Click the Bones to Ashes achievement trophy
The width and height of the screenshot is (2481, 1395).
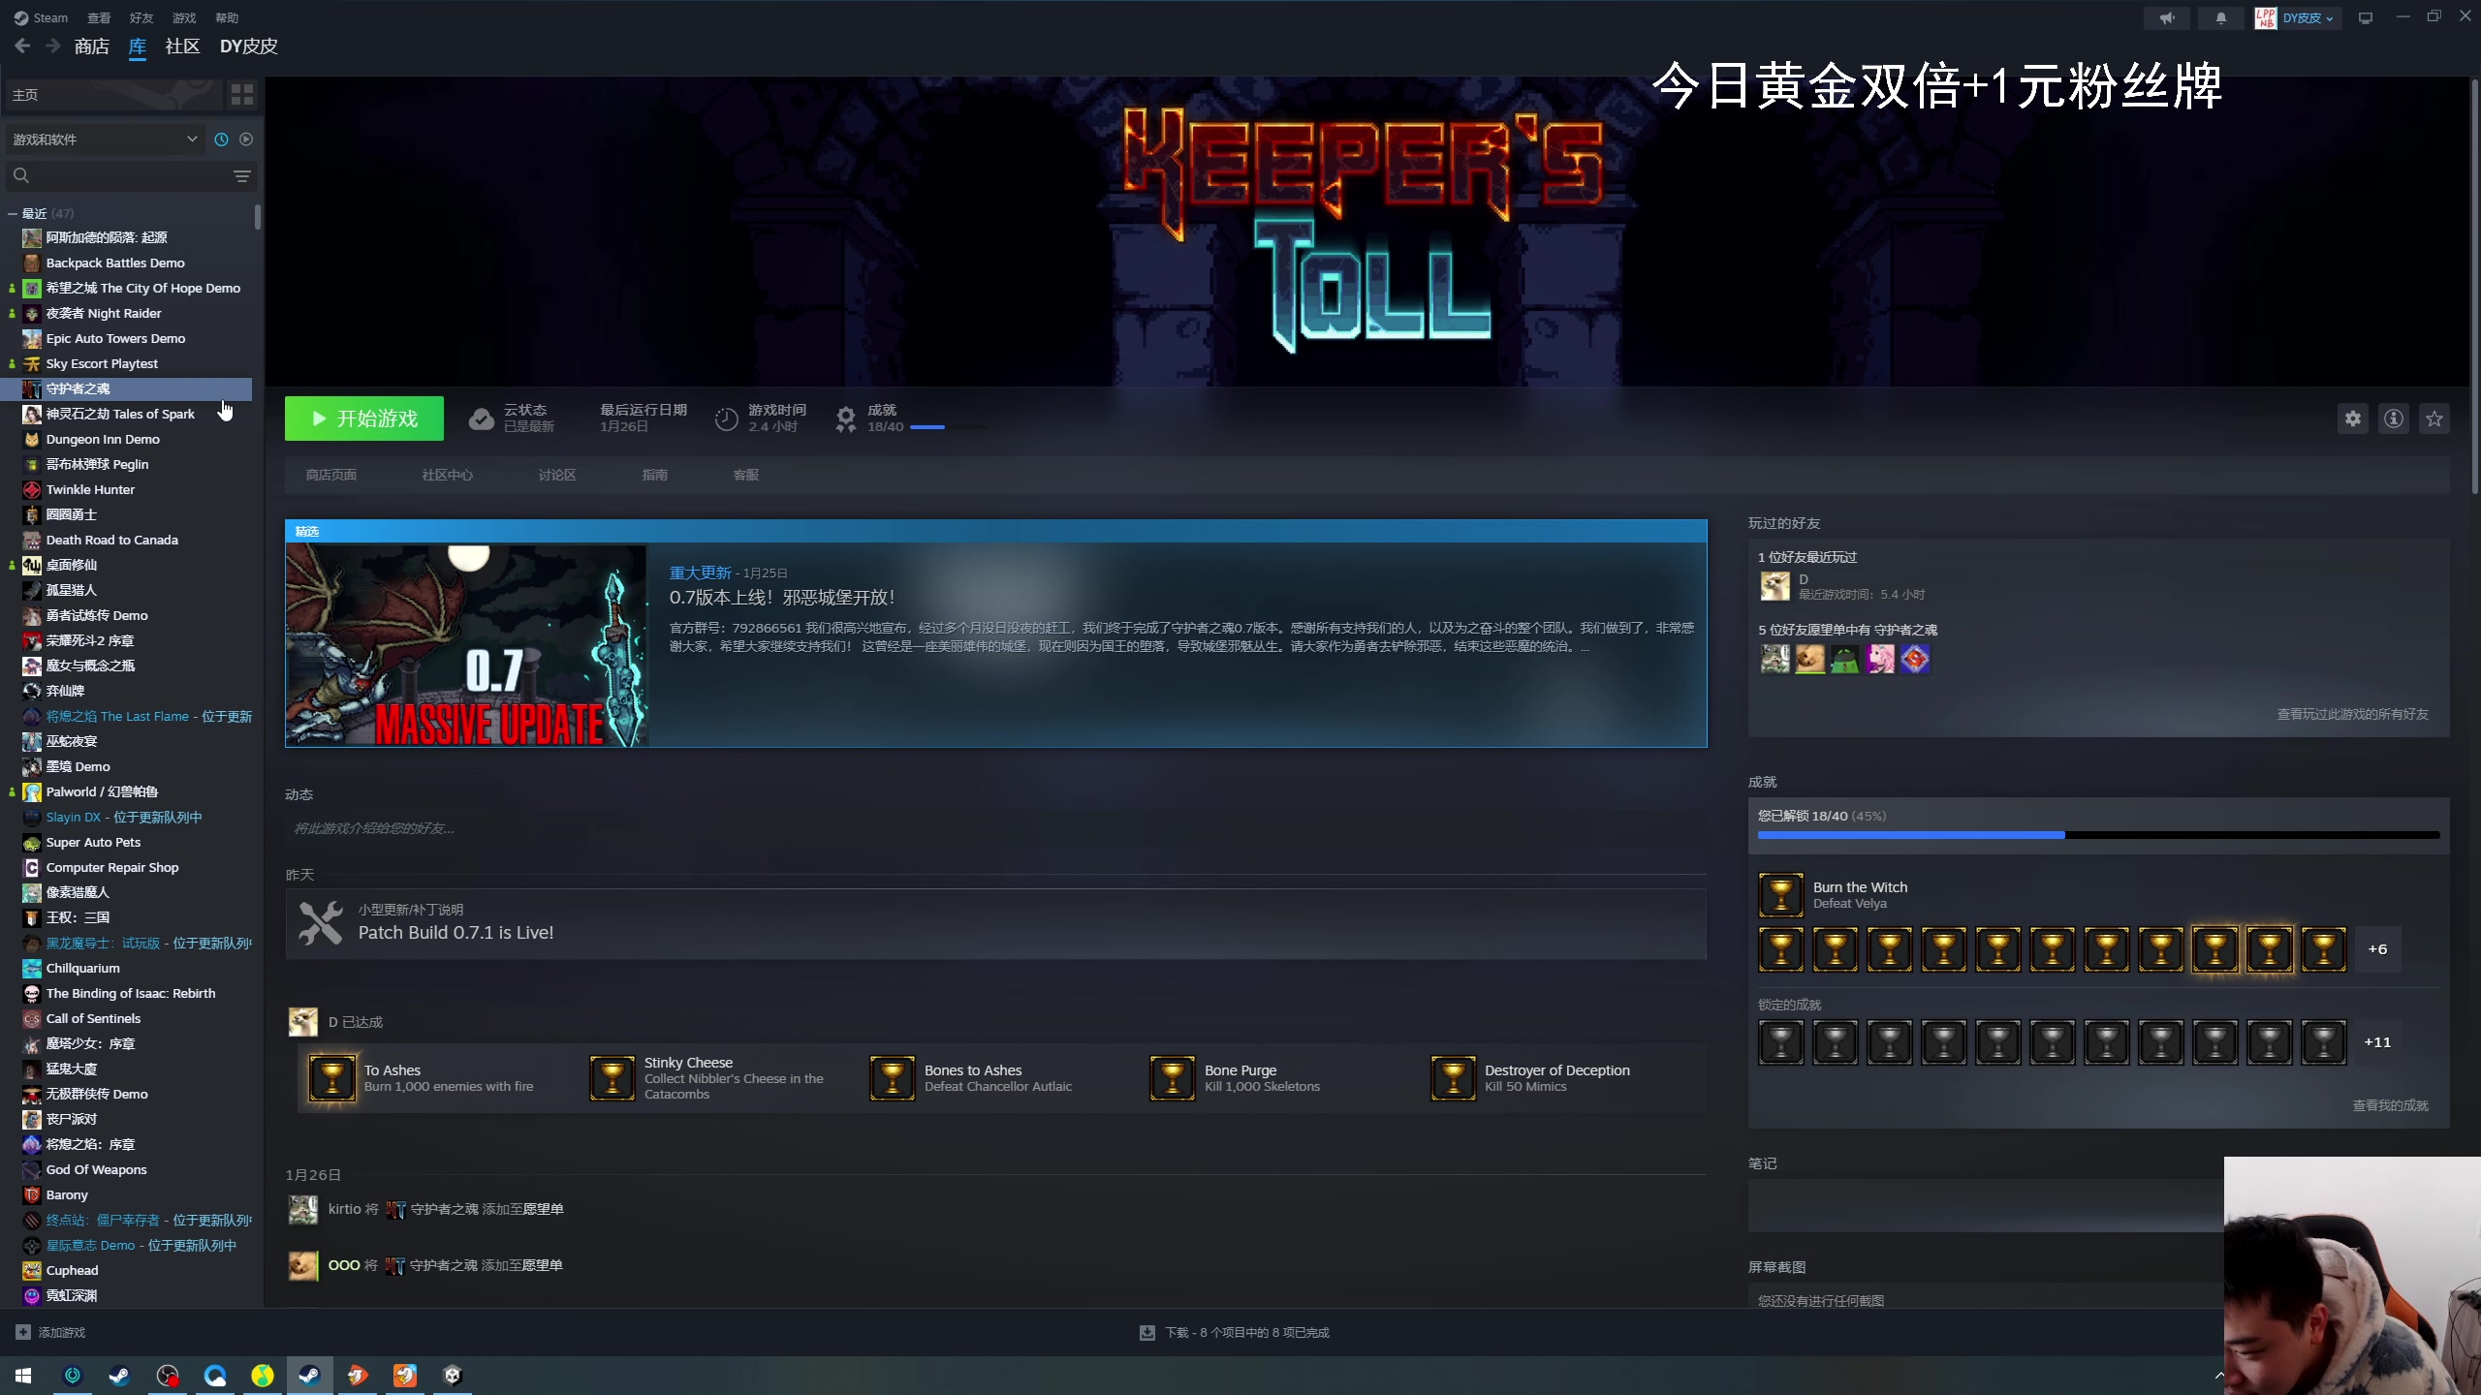(x=893, y=1078)
